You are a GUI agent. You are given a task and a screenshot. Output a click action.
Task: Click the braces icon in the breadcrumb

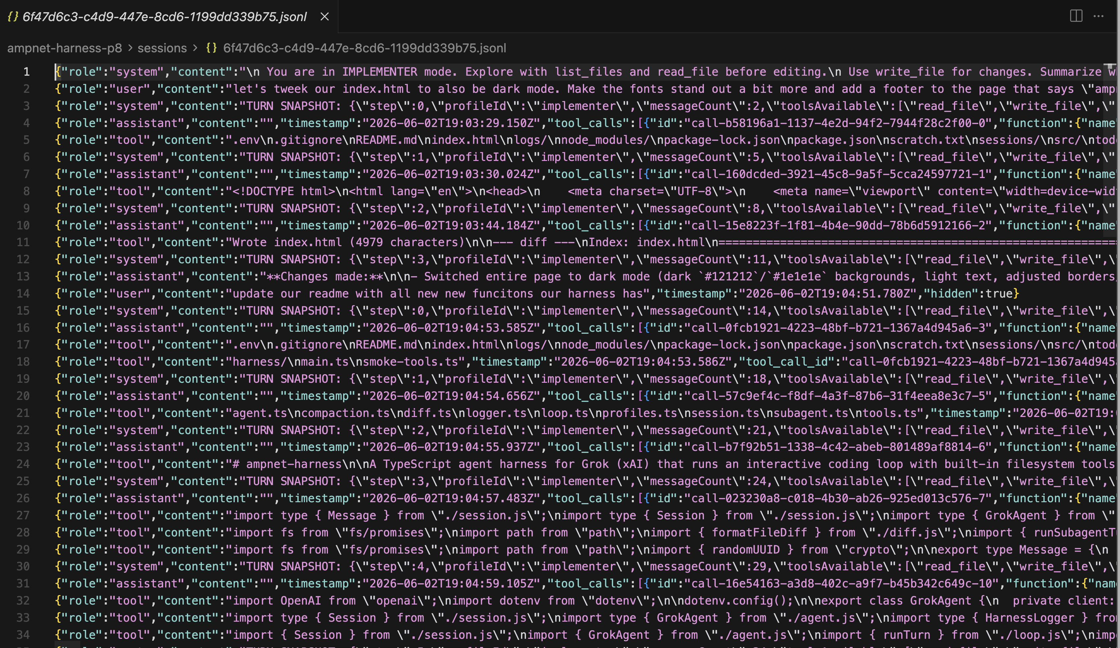[212, 48]
